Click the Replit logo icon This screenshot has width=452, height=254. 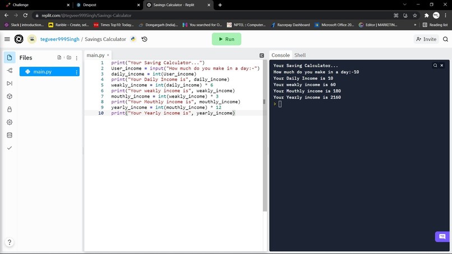[19, 39]
